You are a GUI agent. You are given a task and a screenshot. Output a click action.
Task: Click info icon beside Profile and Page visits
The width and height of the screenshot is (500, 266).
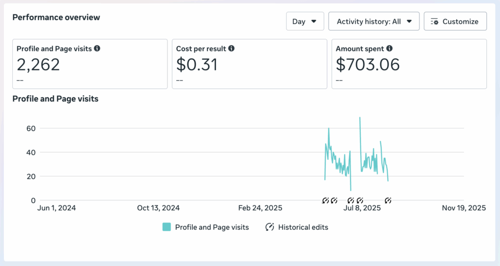[x=97, y=49]
